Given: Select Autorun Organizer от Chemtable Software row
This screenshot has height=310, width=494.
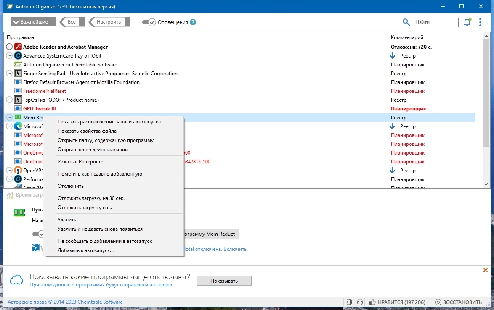Looking at the screenshot, I should tap(70, 64).
